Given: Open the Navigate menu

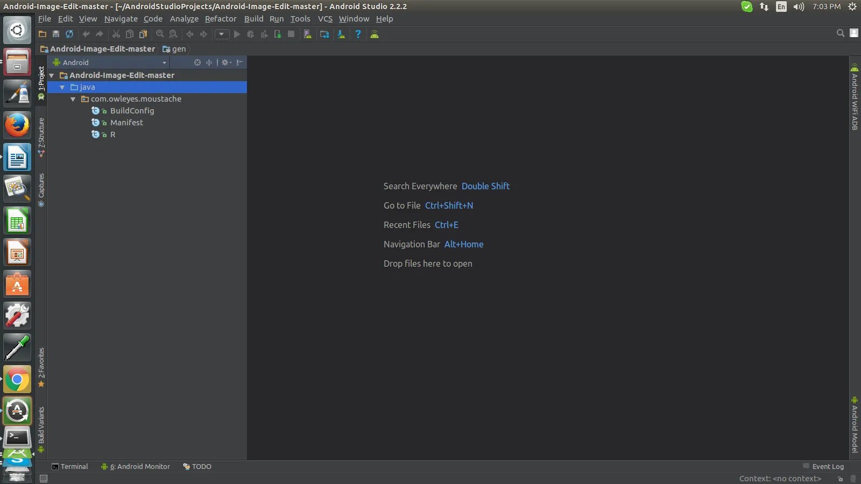Looking at the screenshot, I should pos(121,19).
